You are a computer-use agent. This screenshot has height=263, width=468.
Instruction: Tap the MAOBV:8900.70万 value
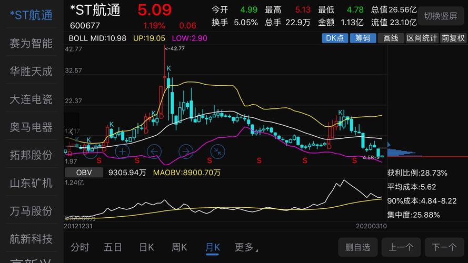(186, 173)
